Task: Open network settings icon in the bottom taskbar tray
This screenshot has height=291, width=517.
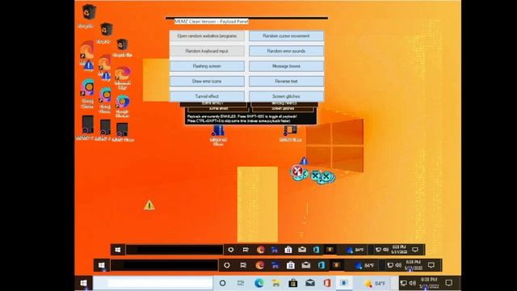Action: coord(404,283)
